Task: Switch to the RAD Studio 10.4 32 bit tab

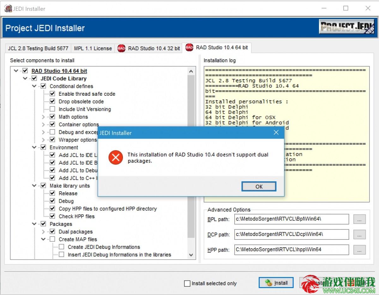Action: click(x=149, y=48)
